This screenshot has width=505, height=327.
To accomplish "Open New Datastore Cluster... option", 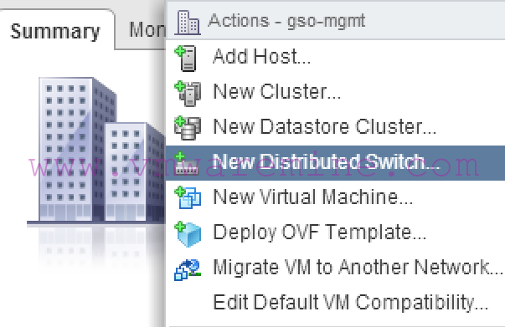I will pos(335,128).
